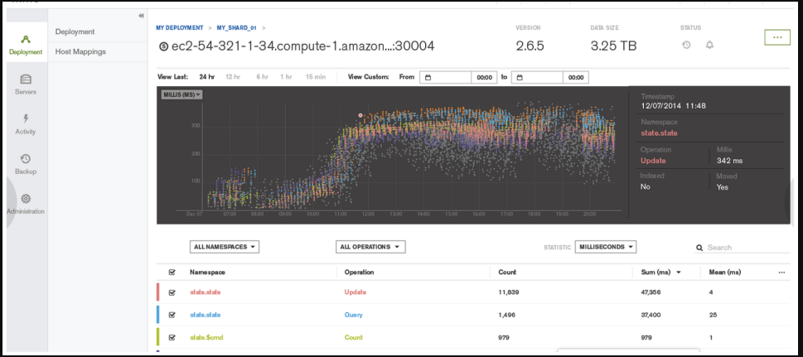Click the MY DEPLOYMENT breadcrumb link
This screenshot has height=357, width=803.
(180, 28)
